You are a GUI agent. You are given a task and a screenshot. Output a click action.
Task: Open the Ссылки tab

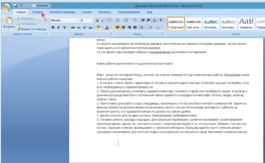click(x=87, y=12)
